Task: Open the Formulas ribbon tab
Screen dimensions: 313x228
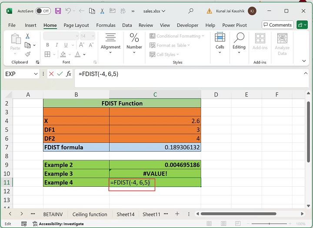Action: pyautogui.click(x=106, y=25)
